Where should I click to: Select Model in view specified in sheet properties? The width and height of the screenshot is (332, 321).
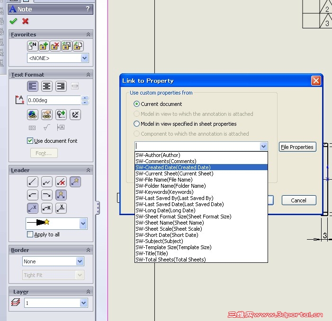pos(136,124)
